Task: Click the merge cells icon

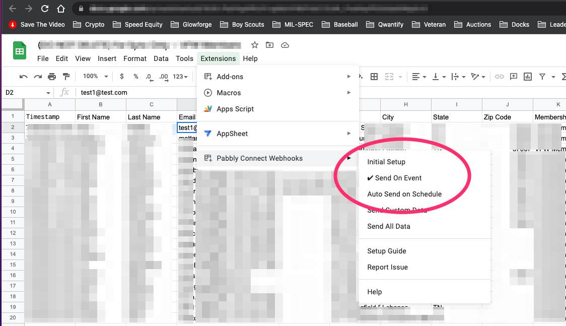Action: click(x=389, y=77)
